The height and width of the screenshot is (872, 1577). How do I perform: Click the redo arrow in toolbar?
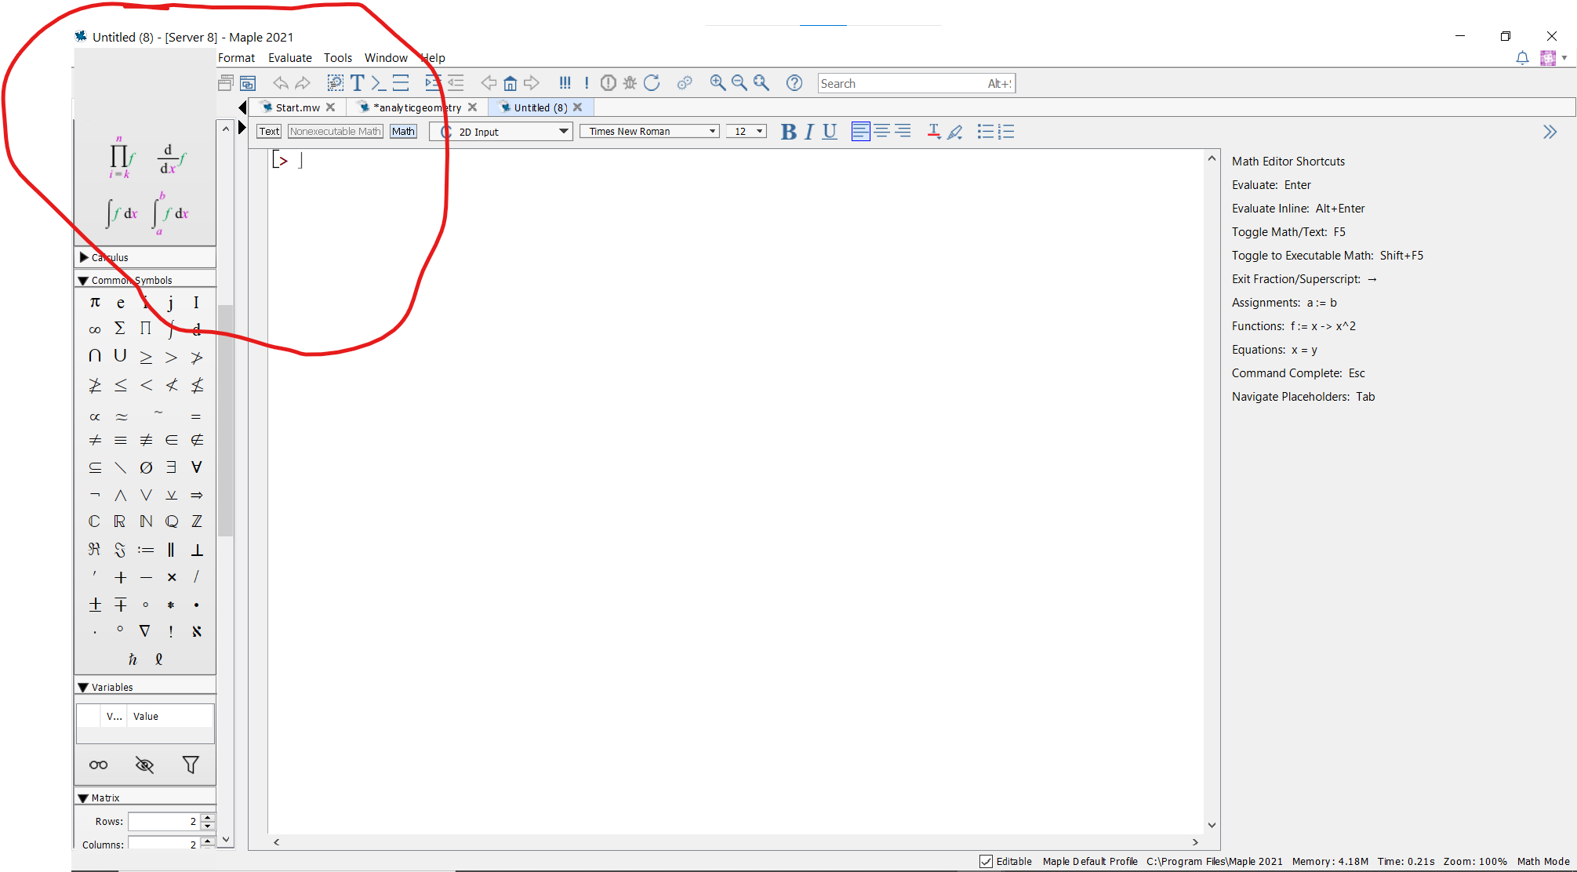tap(303, 83)
